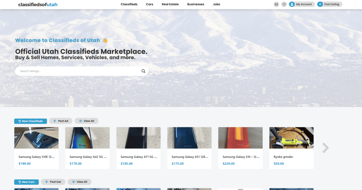The height and width of the screenshot is (190, 362).
Task: Open favorites via the heart icon
Action: pos(284,4)
